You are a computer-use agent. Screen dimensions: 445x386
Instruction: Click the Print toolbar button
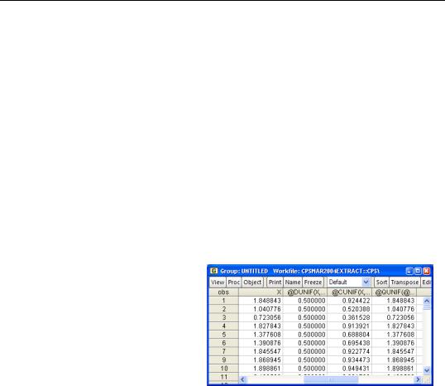[x=275, y=282]
